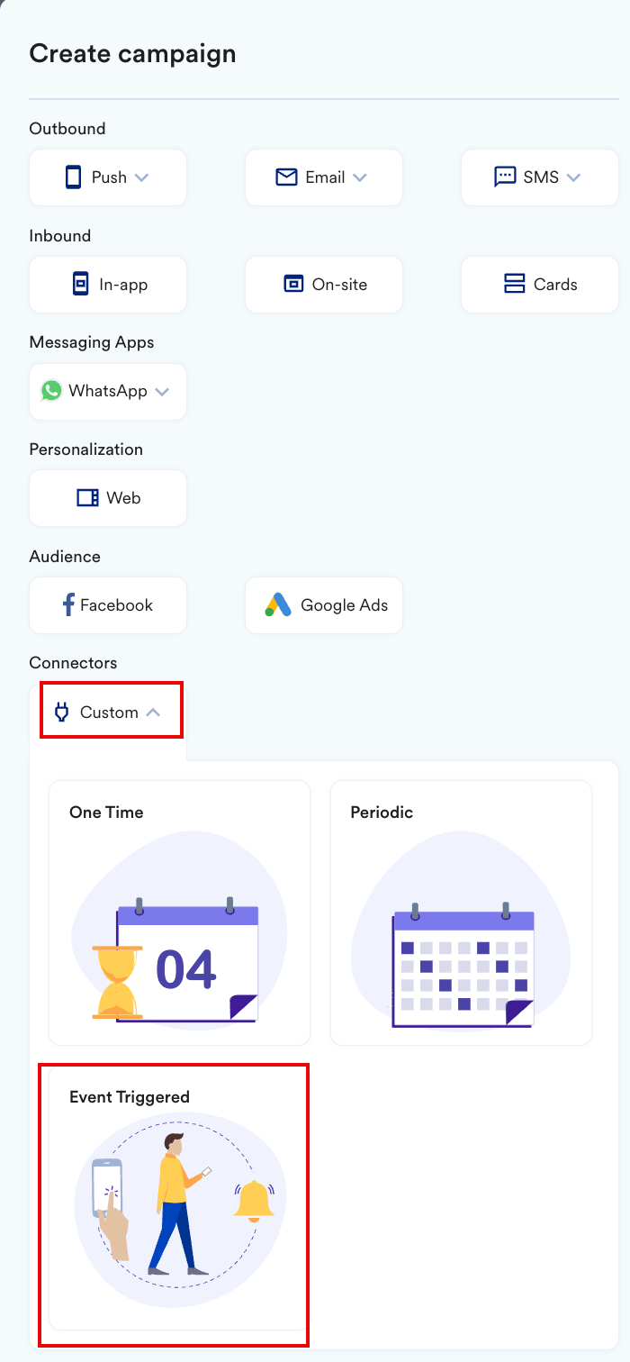This screenshot has width=630, height=1362.
Task: Click the Cards stack icon
Action: click(x=515, y=284)
